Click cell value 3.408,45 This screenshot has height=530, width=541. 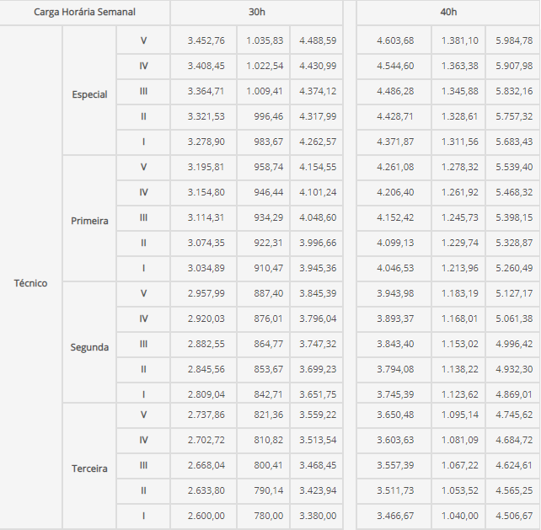pyautogui.click(x=206, y=66)
